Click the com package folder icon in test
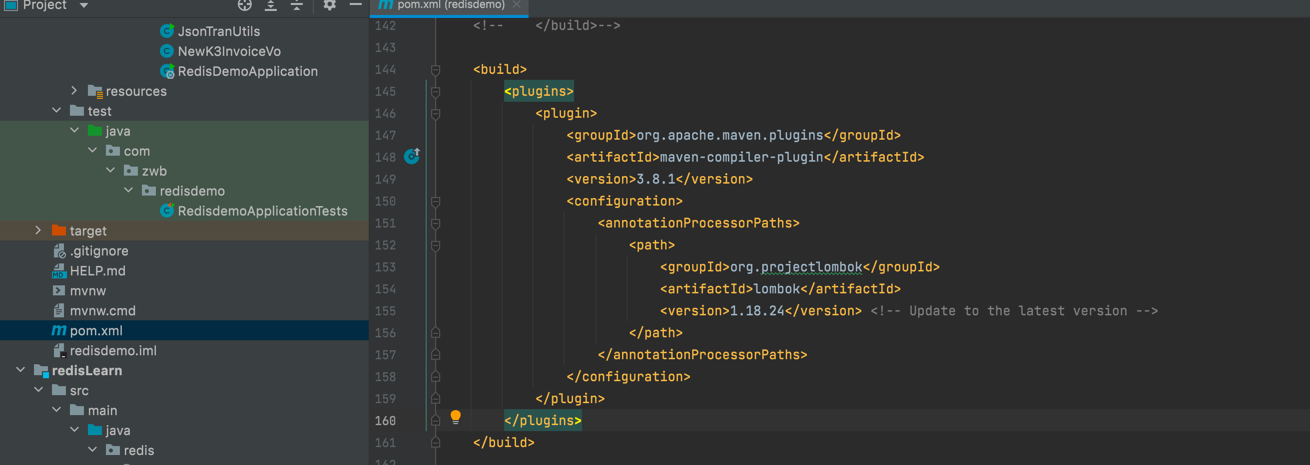 pos(113,151)
